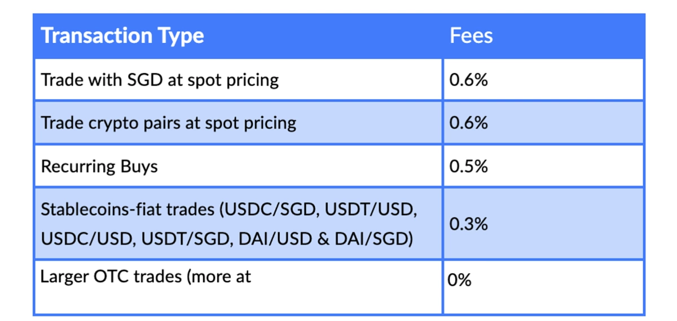Select the Stablecoins-fiat trades cell
The image size is (677, 321).
point(238,224)
